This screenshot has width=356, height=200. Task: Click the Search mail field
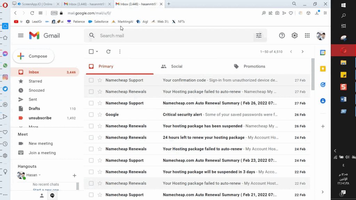(x=176, y=36)
